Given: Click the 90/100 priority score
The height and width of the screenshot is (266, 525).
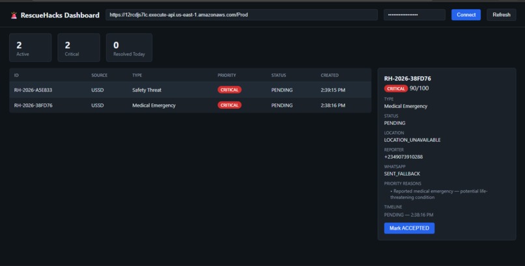Looking at the screenshot, I should click(419, 88).
